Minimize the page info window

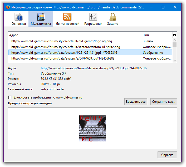(151, 7)
